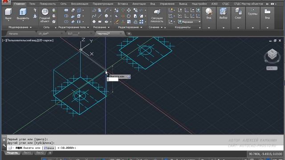Image resolution: width=285 pixels, height=160 pixels.
Task: Open the Вставка ribbon tab
Action: pyautogui.click(x=123, y=4)
